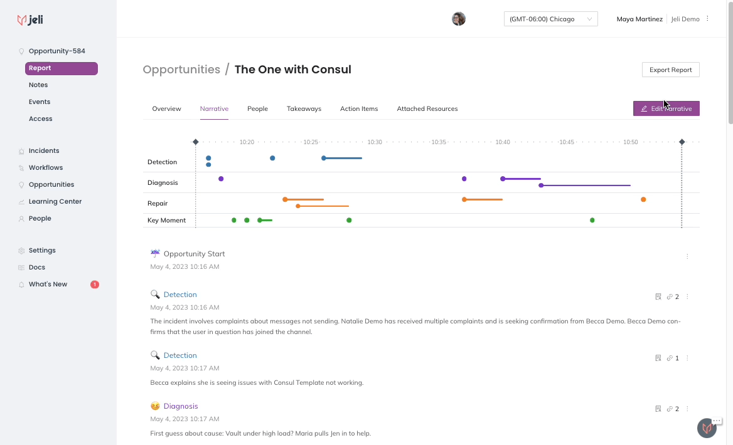733x445 pixels.
Task: Select the orange Repair dot near 10:50
Action: point(643,199)
